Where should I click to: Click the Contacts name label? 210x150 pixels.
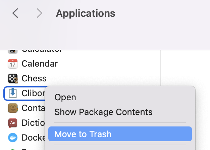[x=33, y=108]
